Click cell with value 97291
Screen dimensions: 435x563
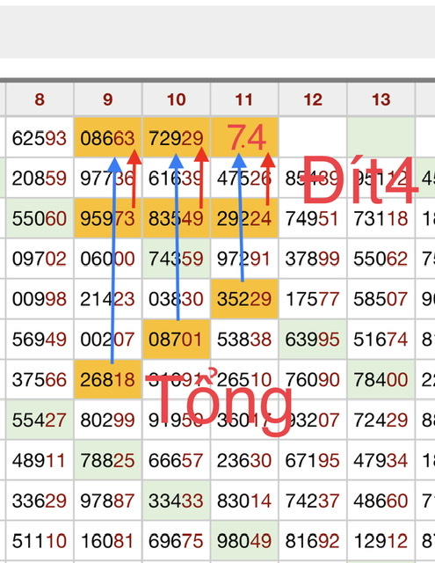click(244, 259)
